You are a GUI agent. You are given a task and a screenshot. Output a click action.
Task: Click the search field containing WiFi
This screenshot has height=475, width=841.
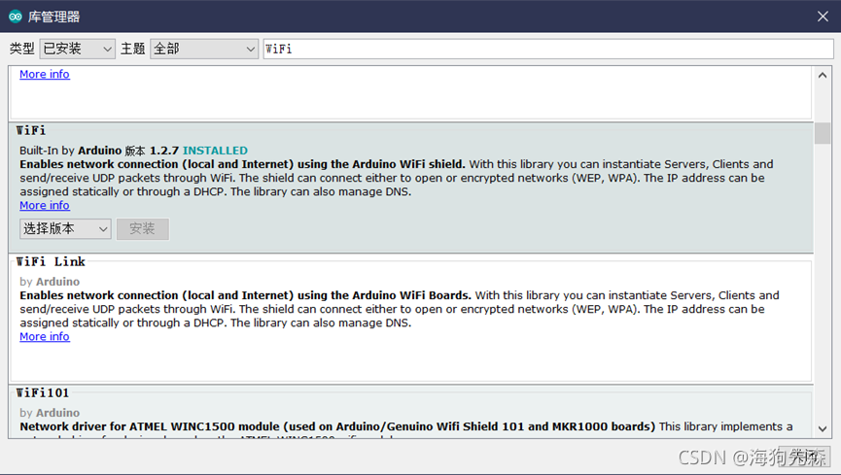point(548,49)
